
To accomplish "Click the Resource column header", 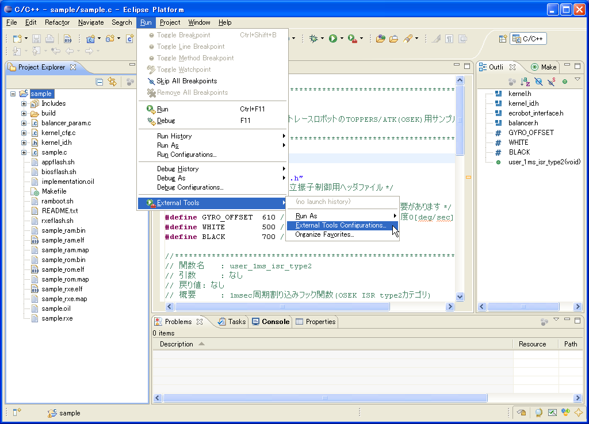I will pyautogui.click(x=536, y=344).
